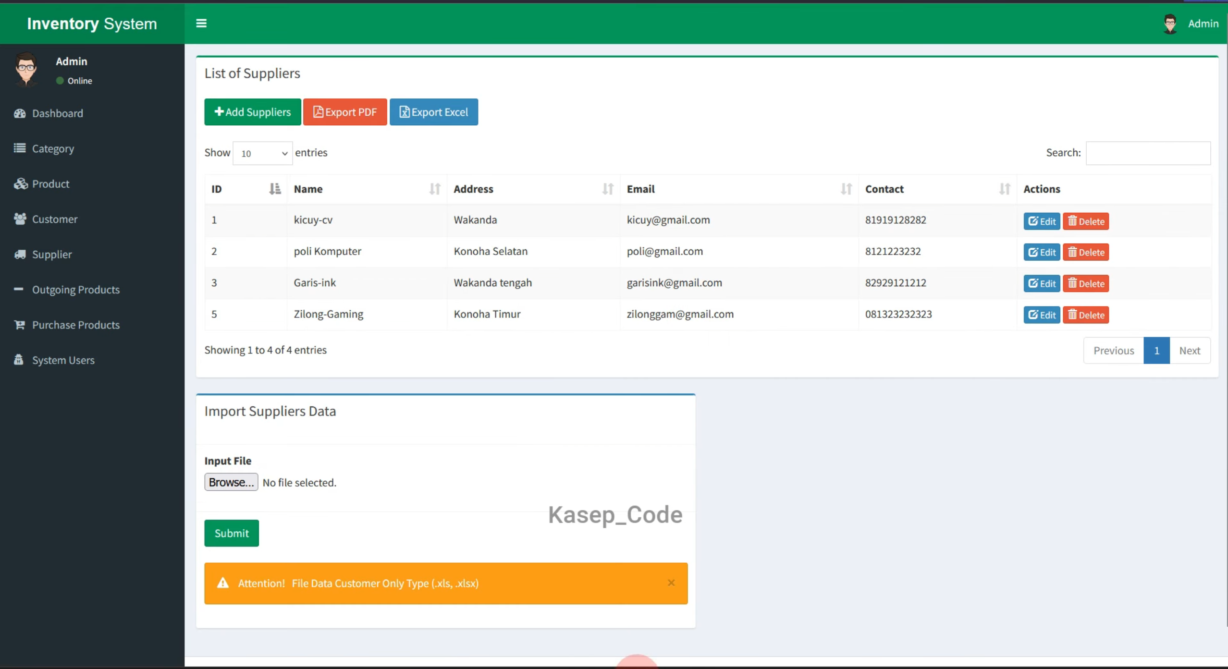
Task: Focus the Search input field
Action: click(x=1148, y=153)
